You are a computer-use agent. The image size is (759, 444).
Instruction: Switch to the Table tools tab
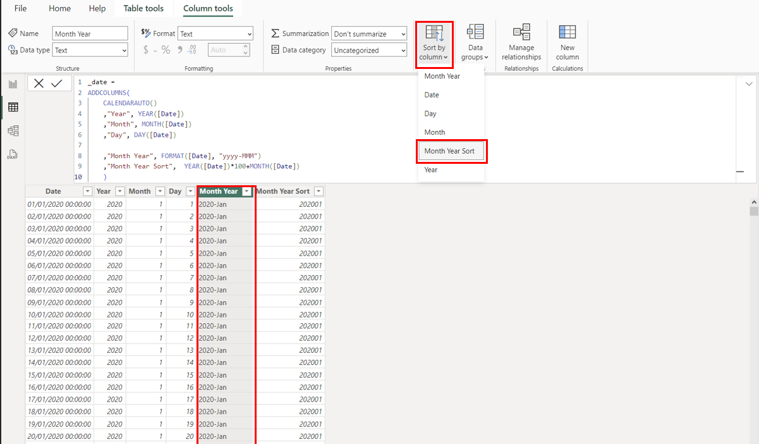143,8
